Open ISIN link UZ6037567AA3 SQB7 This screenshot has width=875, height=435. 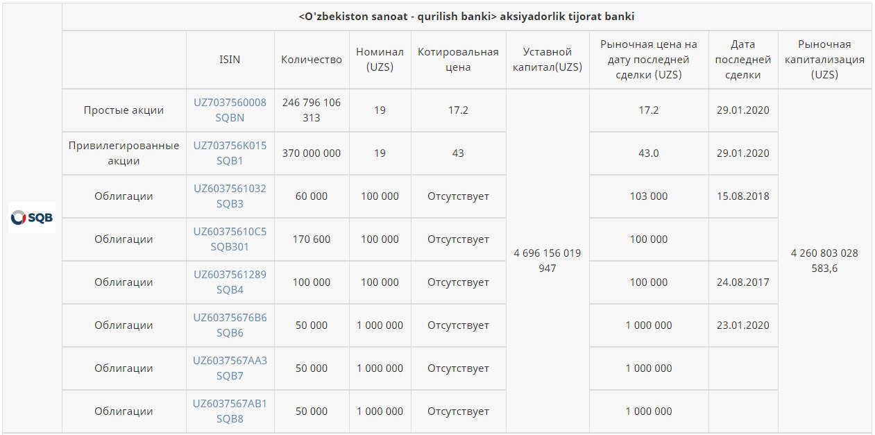coord(230,368)
